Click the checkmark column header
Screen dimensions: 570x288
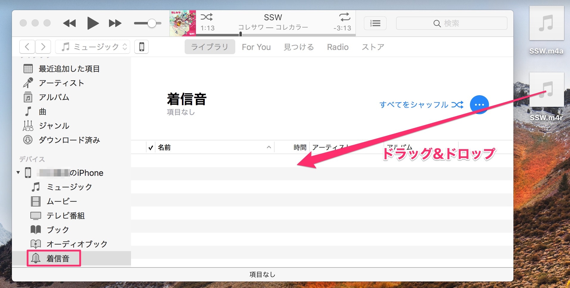(x=150, y=148)
